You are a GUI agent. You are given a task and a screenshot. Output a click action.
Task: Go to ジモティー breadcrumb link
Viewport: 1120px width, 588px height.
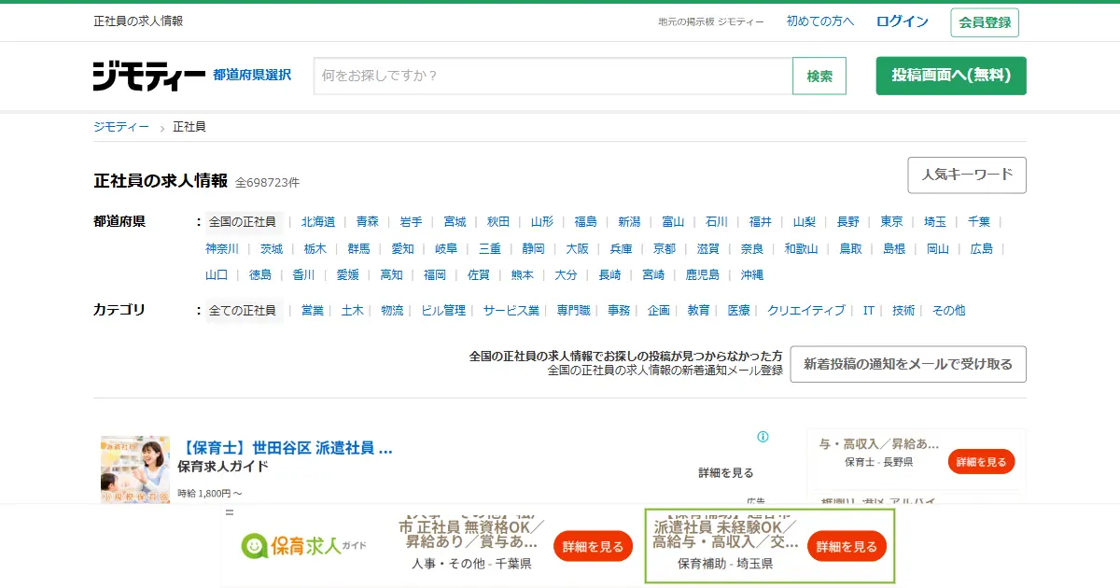coord(121,127)
